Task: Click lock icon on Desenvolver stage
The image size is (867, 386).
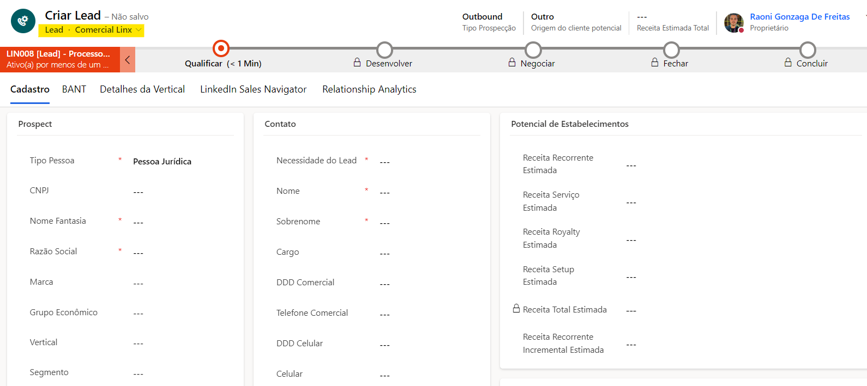Action: click(x=357, y=63)
